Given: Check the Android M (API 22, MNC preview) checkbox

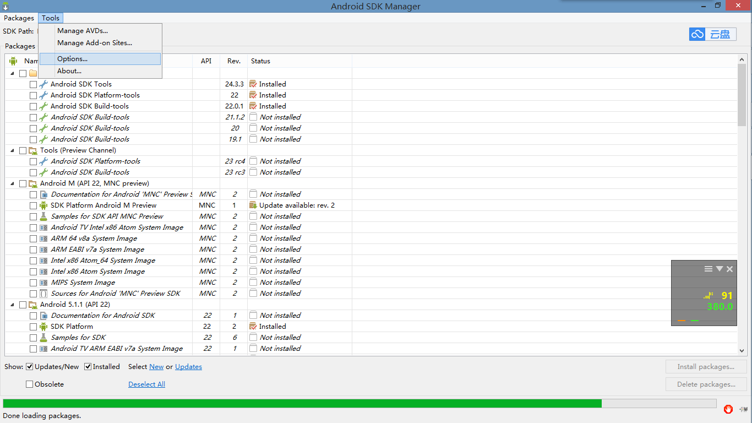Looking at the screenshot, I should pos(23,183).
